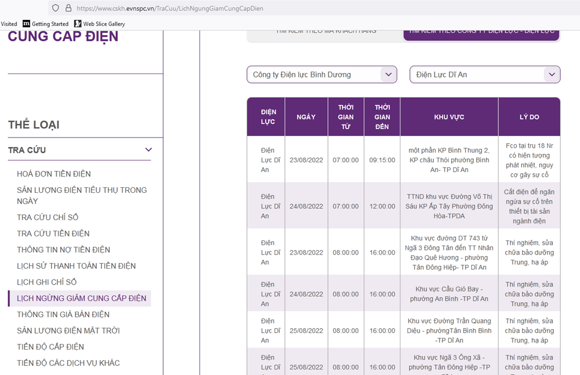Click the 25/08/2022 date for Trần Quang Diệu
This screenshot has height=375, width=580.
coord(306,331)
